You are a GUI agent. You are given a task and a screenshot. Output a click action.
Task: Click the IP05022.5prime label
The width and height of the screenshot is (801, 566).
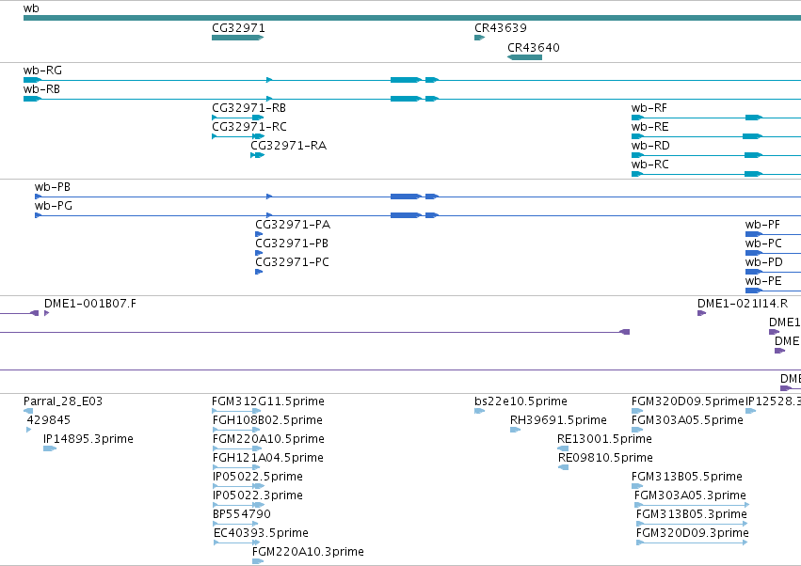coord(258,477)
